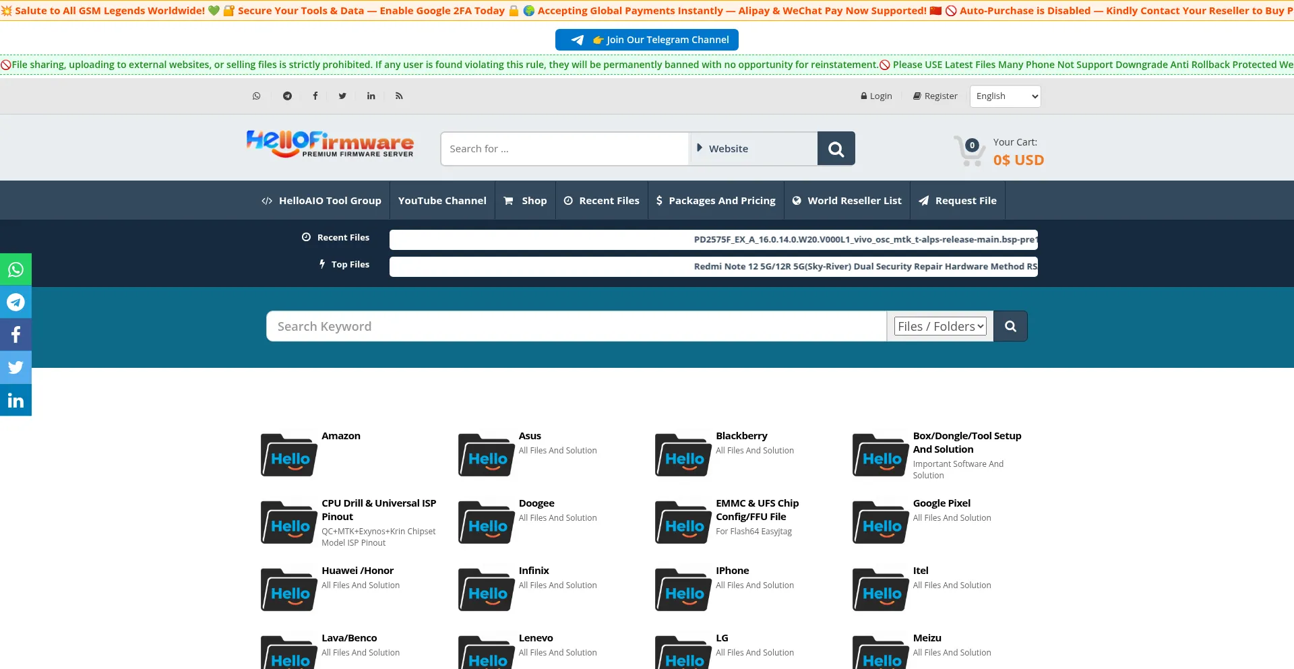Click Twitter share button on left sidebar
Screen dimensions: 1294x669
(16, 367)
